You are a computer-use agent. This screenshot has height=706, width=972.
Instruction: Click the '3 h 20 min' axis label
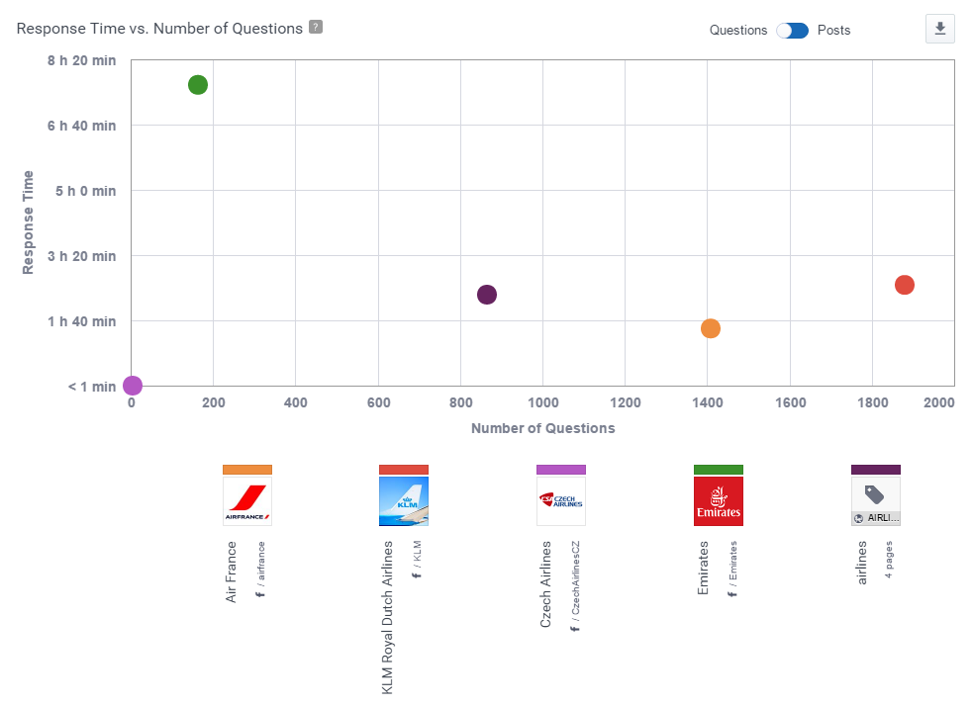coord(81,256)
